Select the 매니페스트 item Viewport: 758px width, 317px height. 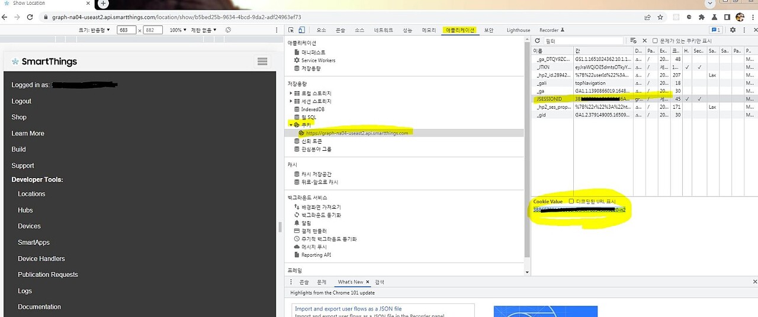coord(313,52)
